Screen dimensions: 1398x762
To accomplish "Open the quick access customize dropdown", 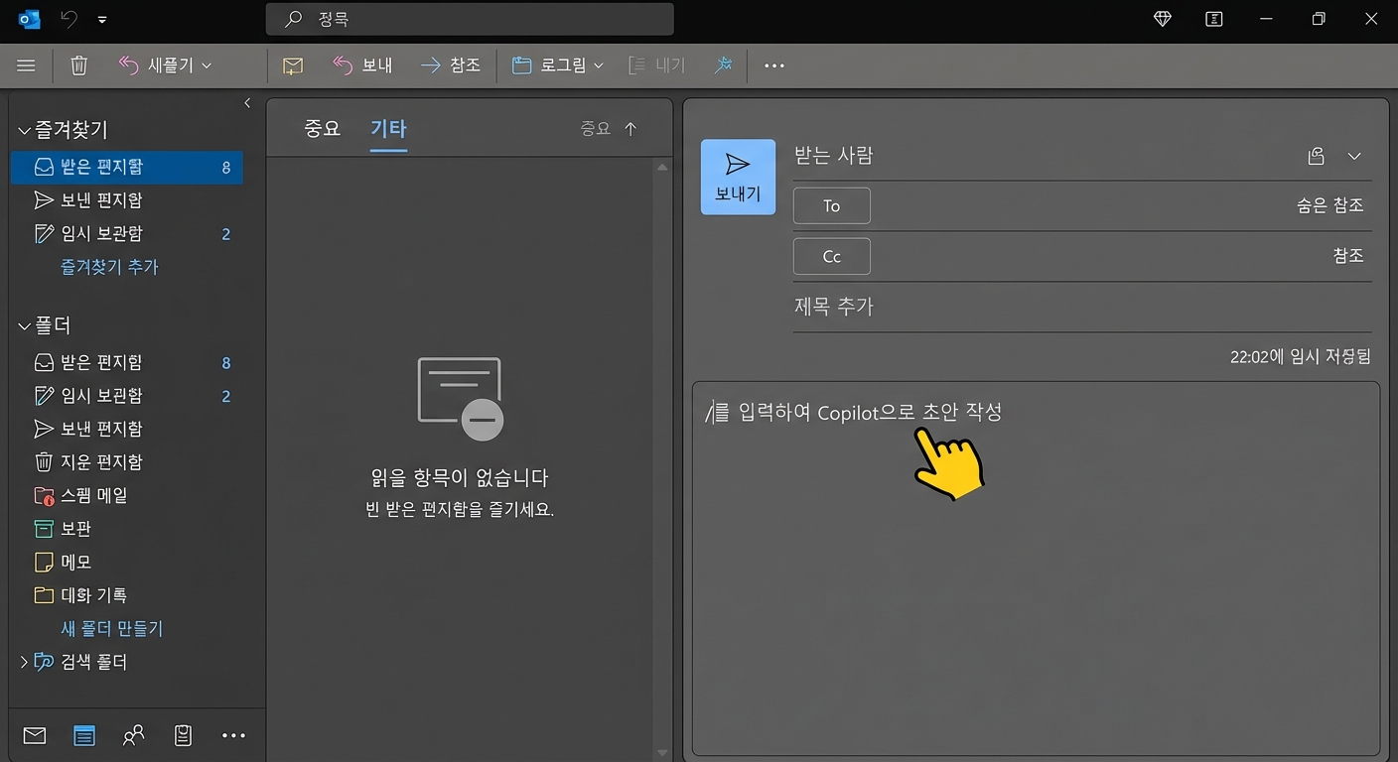I will [x=102, y=19].
